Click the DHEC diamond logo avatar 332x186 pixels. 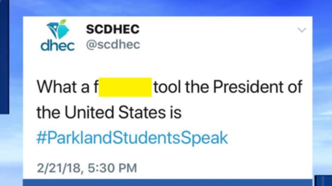pos(58,31)
